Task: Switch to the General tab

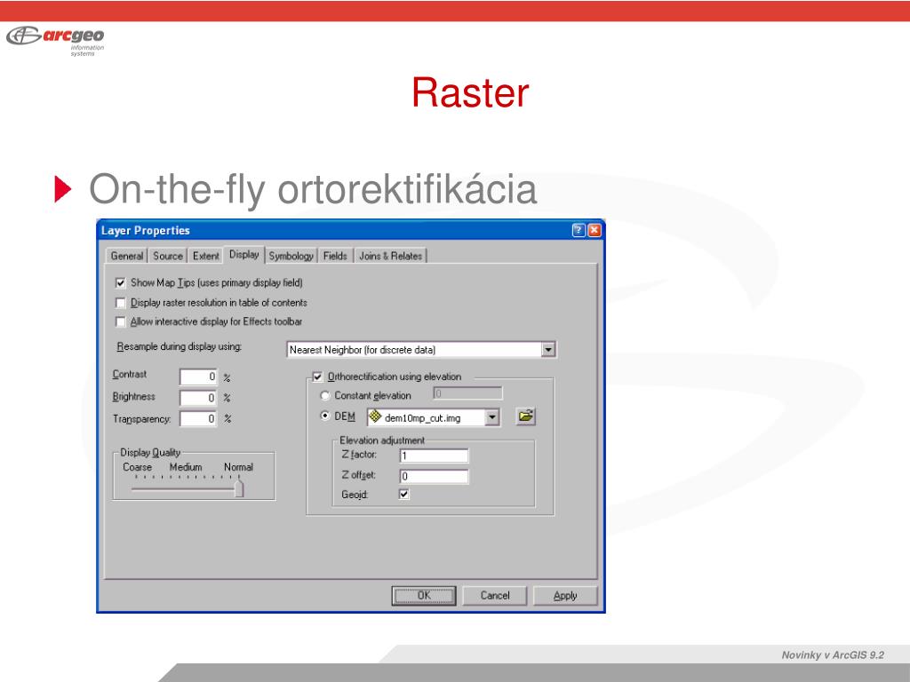Action: pos(126,256)
